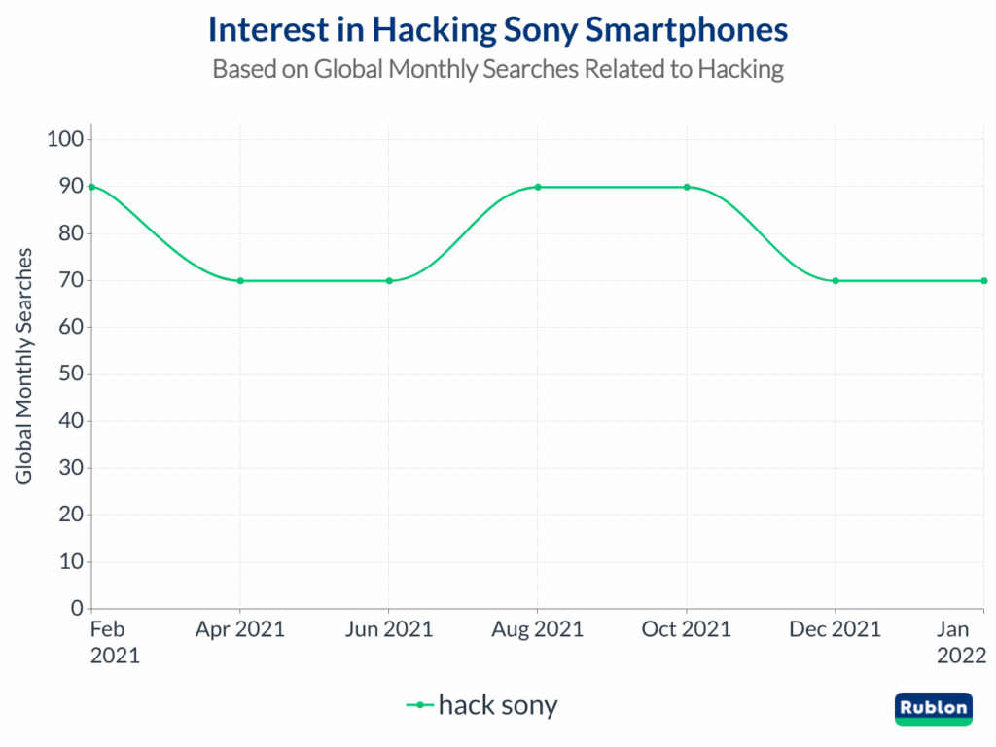The height and width of the screenshot is (747, 996).
Task: Click the 50 tick on y-axis
Action: 69,373
